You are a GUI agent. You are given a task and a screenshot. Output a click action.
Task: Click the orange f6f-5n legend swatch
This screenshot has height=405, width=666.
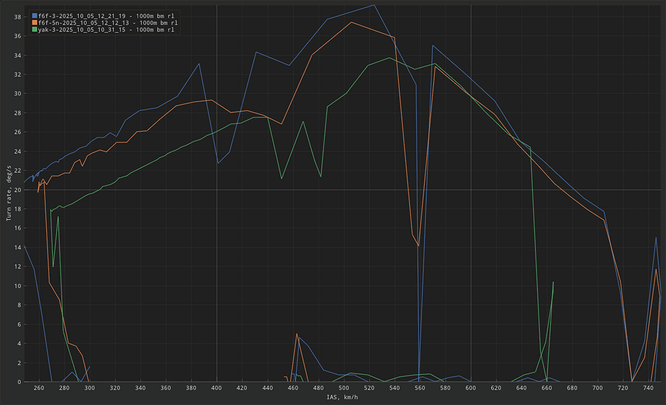click(x=35, y=22)
